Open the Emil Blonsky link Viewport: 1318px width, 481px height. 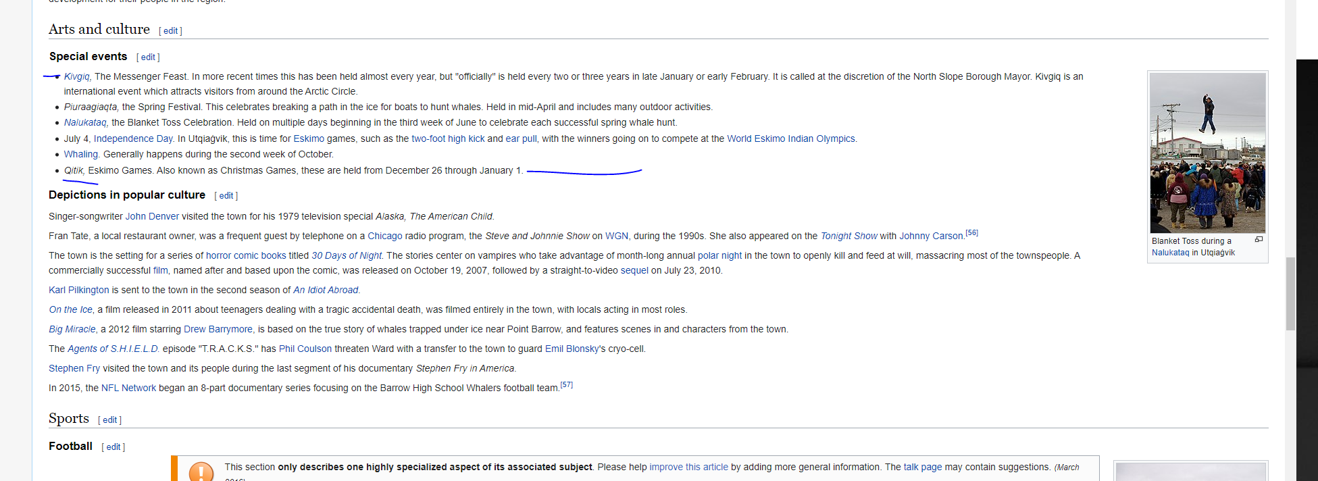click(572, 349)
